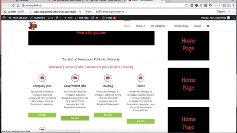Viewport: 237px width, 133px height.
Task: Open the translate bar options dropdown on right
Action: [223, 12]
